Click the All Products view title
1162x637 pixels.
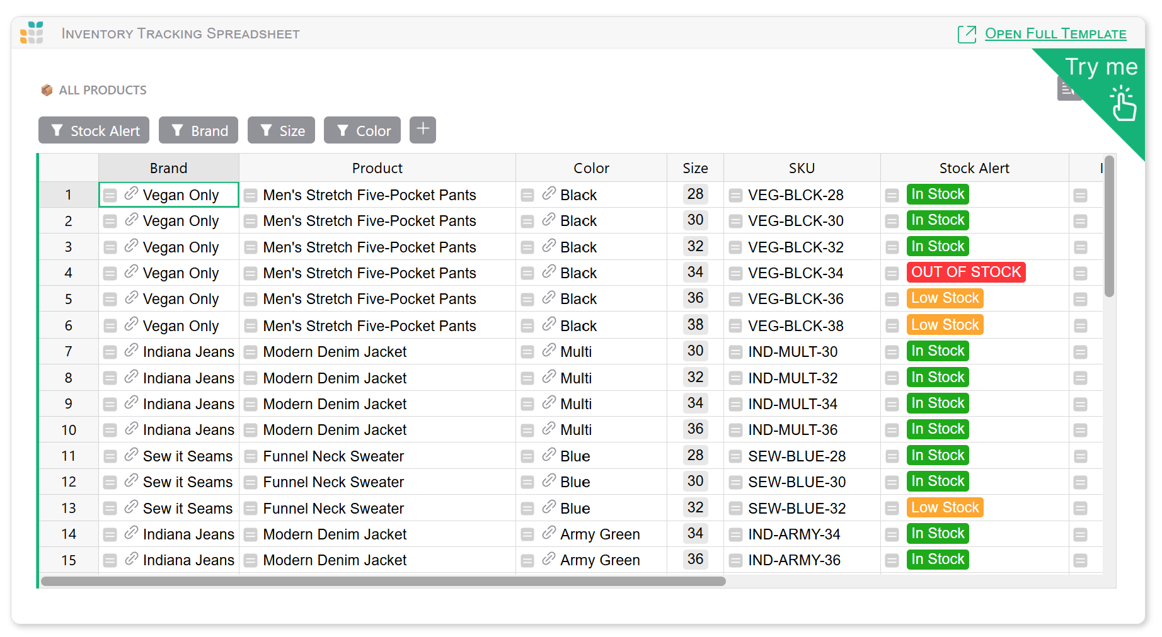(x=103, y=90)
